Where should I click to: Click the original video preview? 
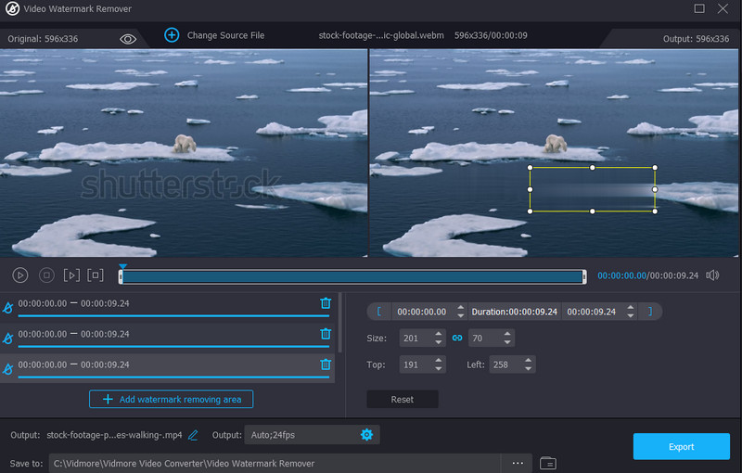point(184,153)
